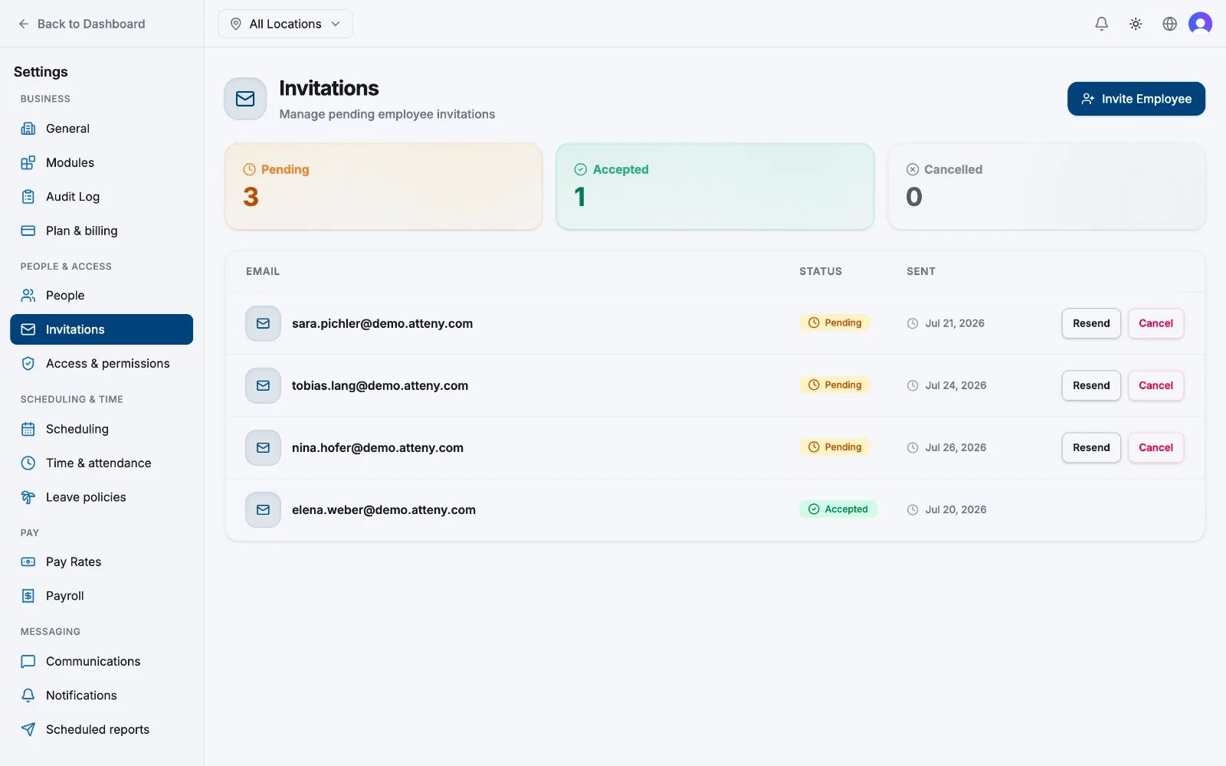
Task: Click the Pending badge in tobias.lang row
Action: click(x=835, y=385)
